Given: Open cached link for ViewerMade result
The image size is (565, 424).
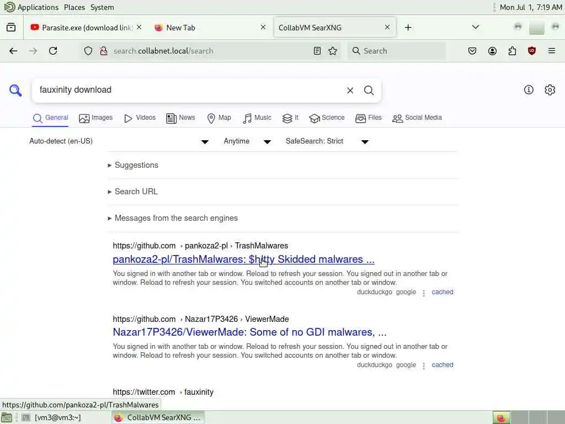Looking at the screenshot, I should [443, 365].
